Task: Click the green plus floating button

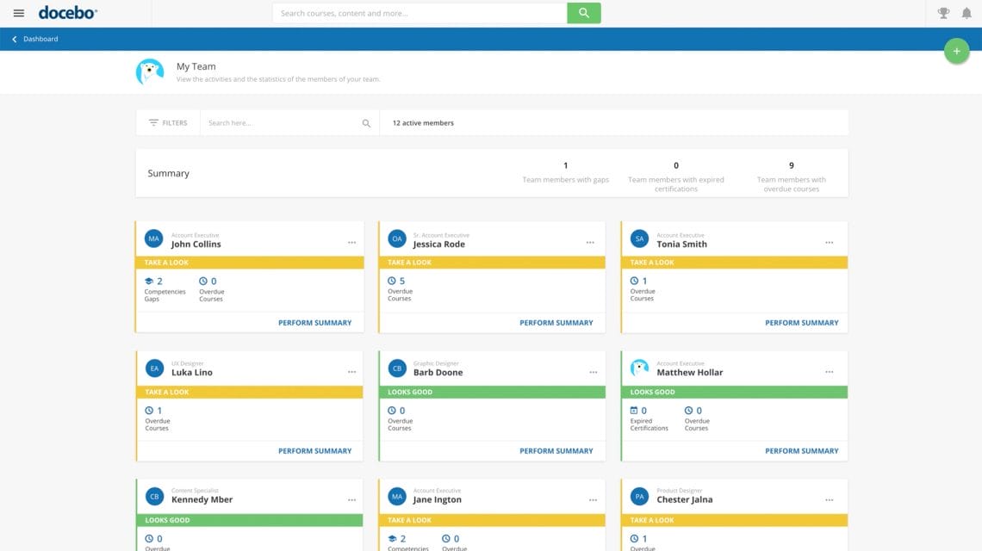Action: tap(956, 52)
